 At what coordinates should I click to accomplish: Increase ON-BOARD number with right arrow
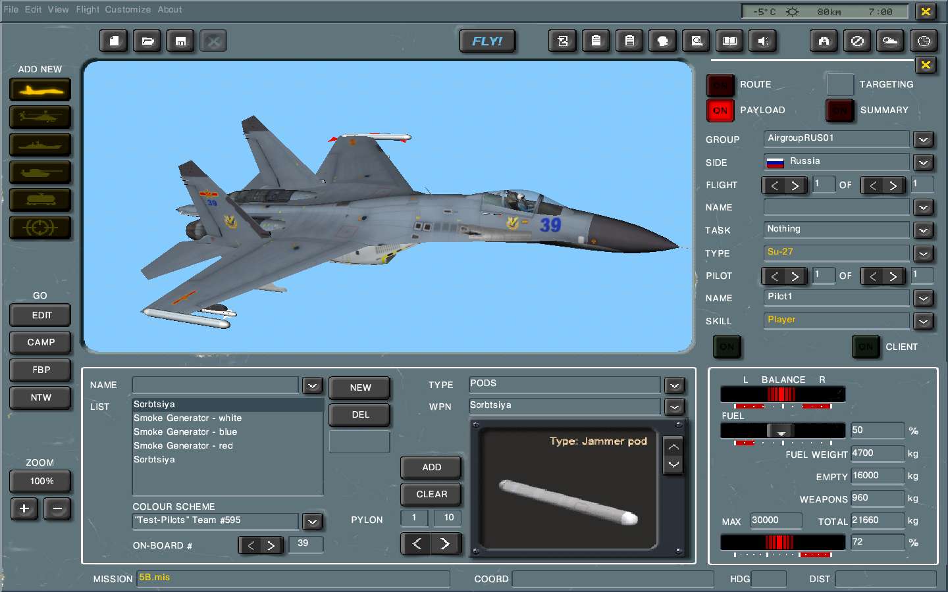coord(271,545)
